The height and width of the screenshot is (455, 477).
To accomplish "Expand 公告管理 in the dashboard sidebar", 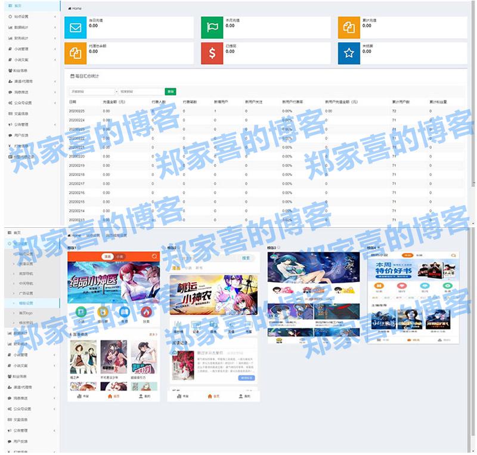I will click(x=32, y=125).
